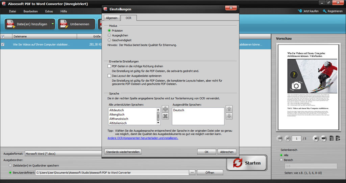The image size is (346, 183).
Task: Select Deutsch in Ausgewählte Sprachen list
Action: point(178,110)
